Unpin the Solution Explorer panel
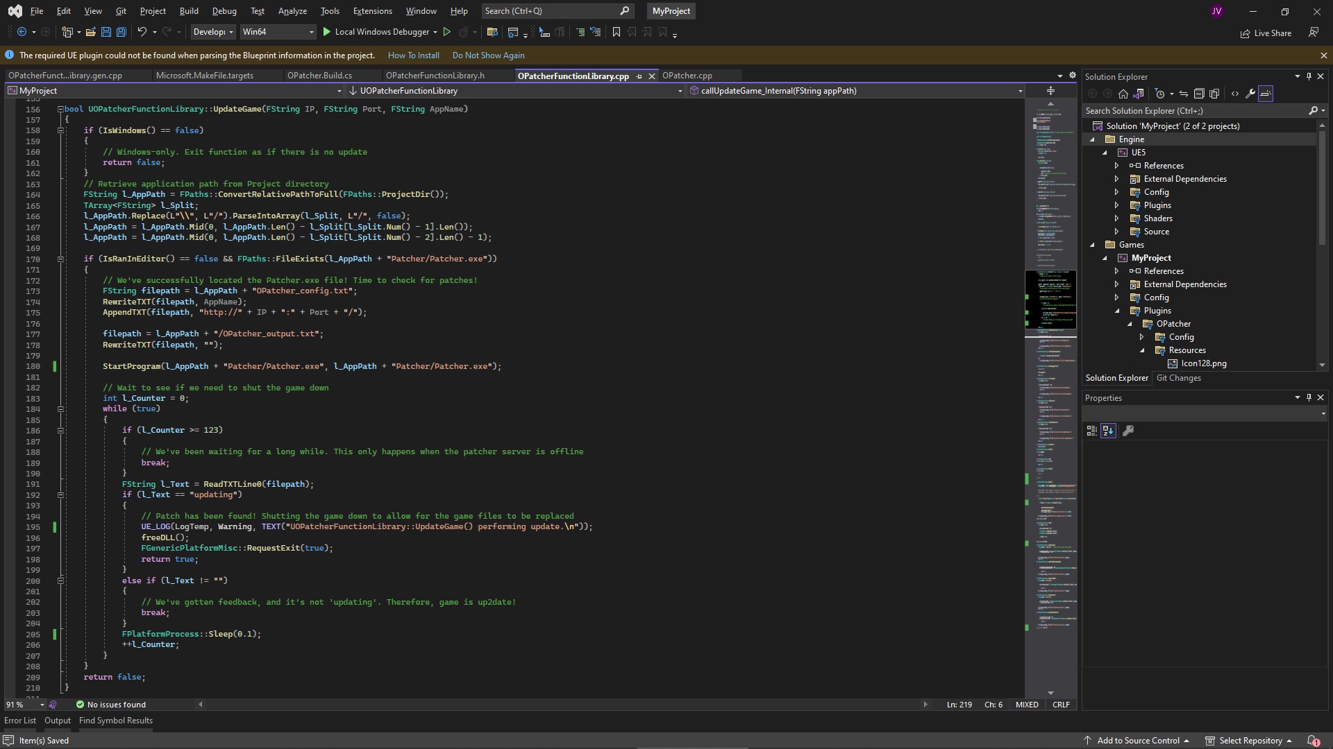1333x749 pixels. click(x=1308, y=76)
